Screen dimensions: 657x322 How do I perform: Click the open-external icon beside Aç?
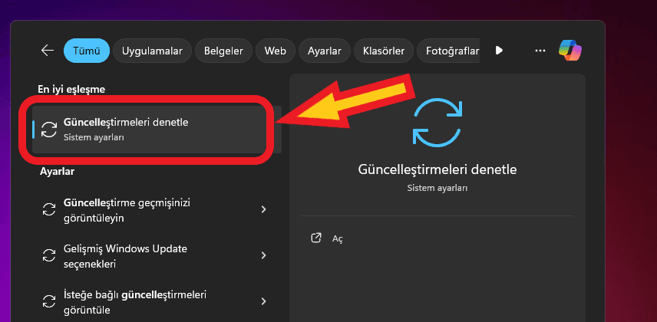click(315, 238)
